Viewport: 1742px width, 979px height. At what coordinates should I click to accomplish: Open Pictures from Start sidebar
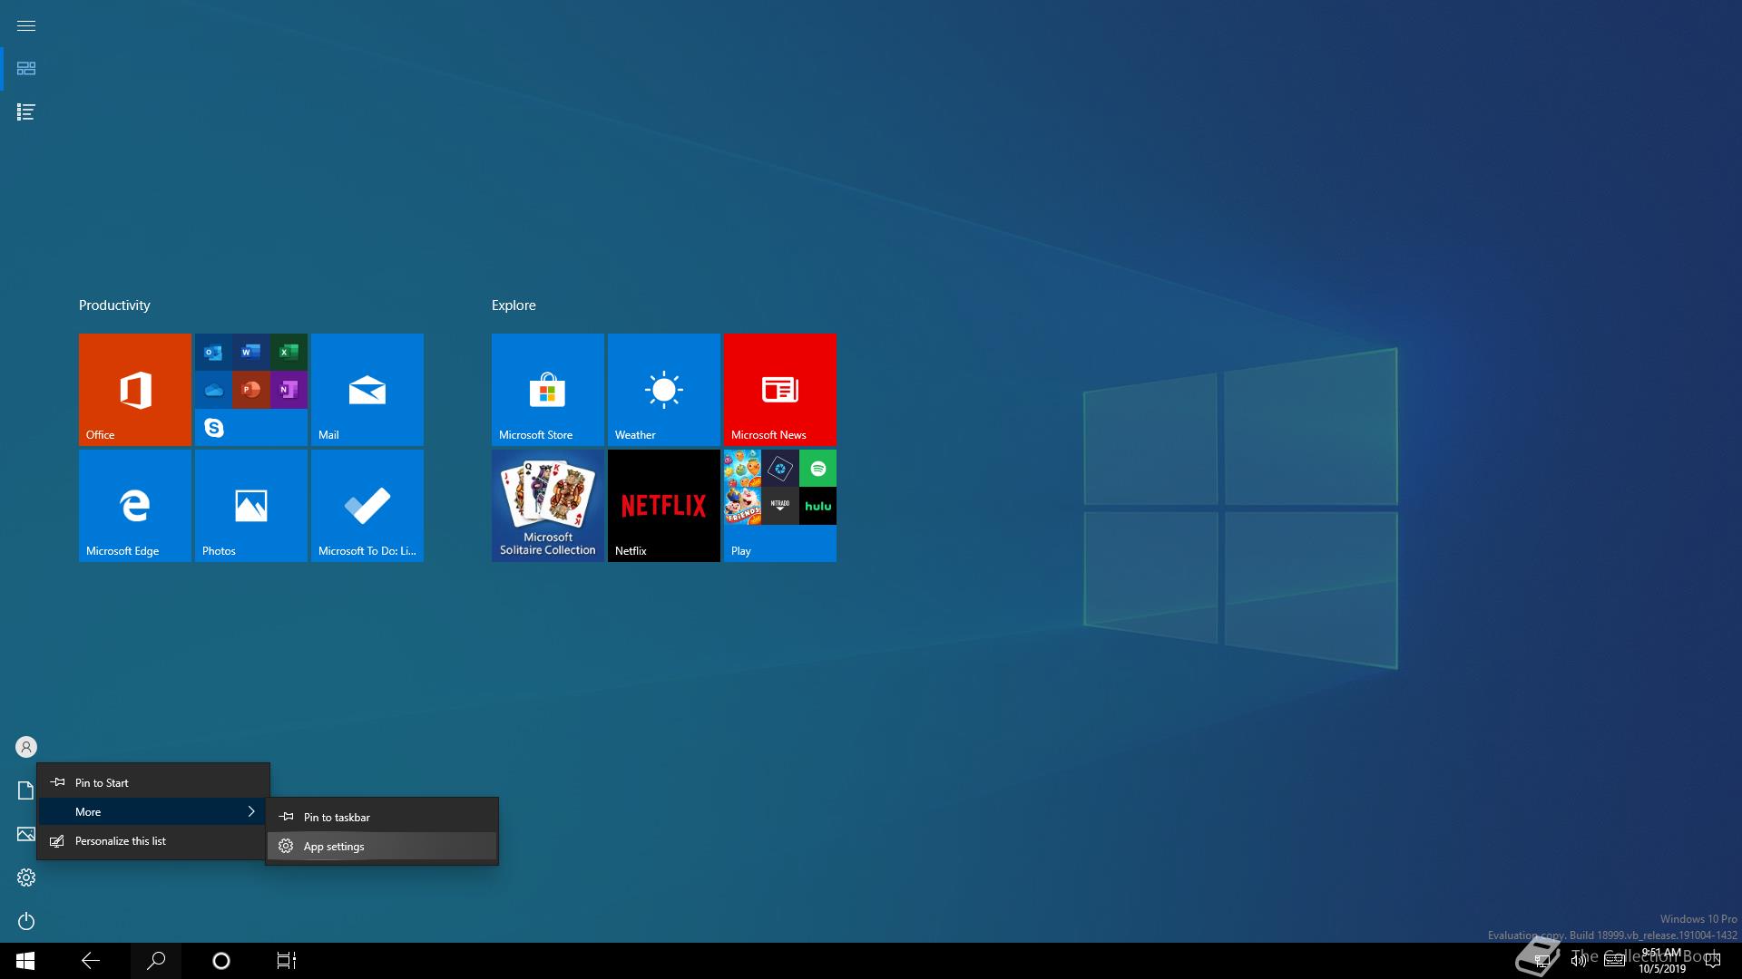point(26,834)
